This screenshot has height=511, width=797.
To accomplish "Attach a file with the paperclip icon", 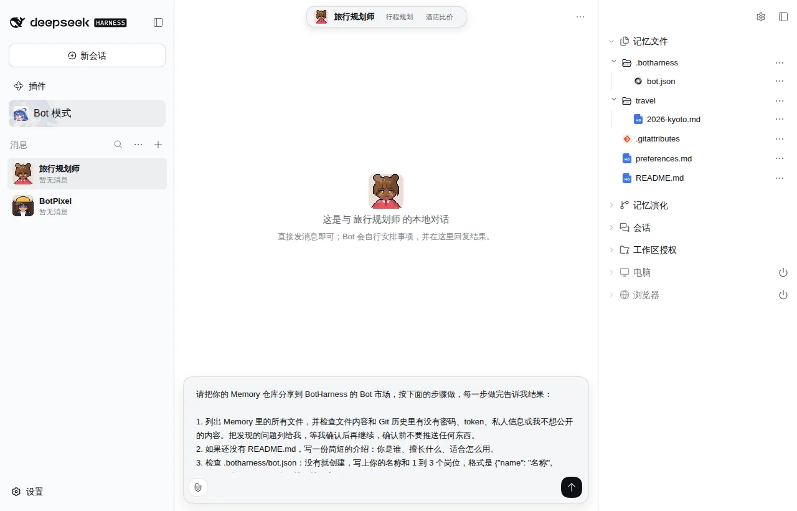I will pos(198,487).
